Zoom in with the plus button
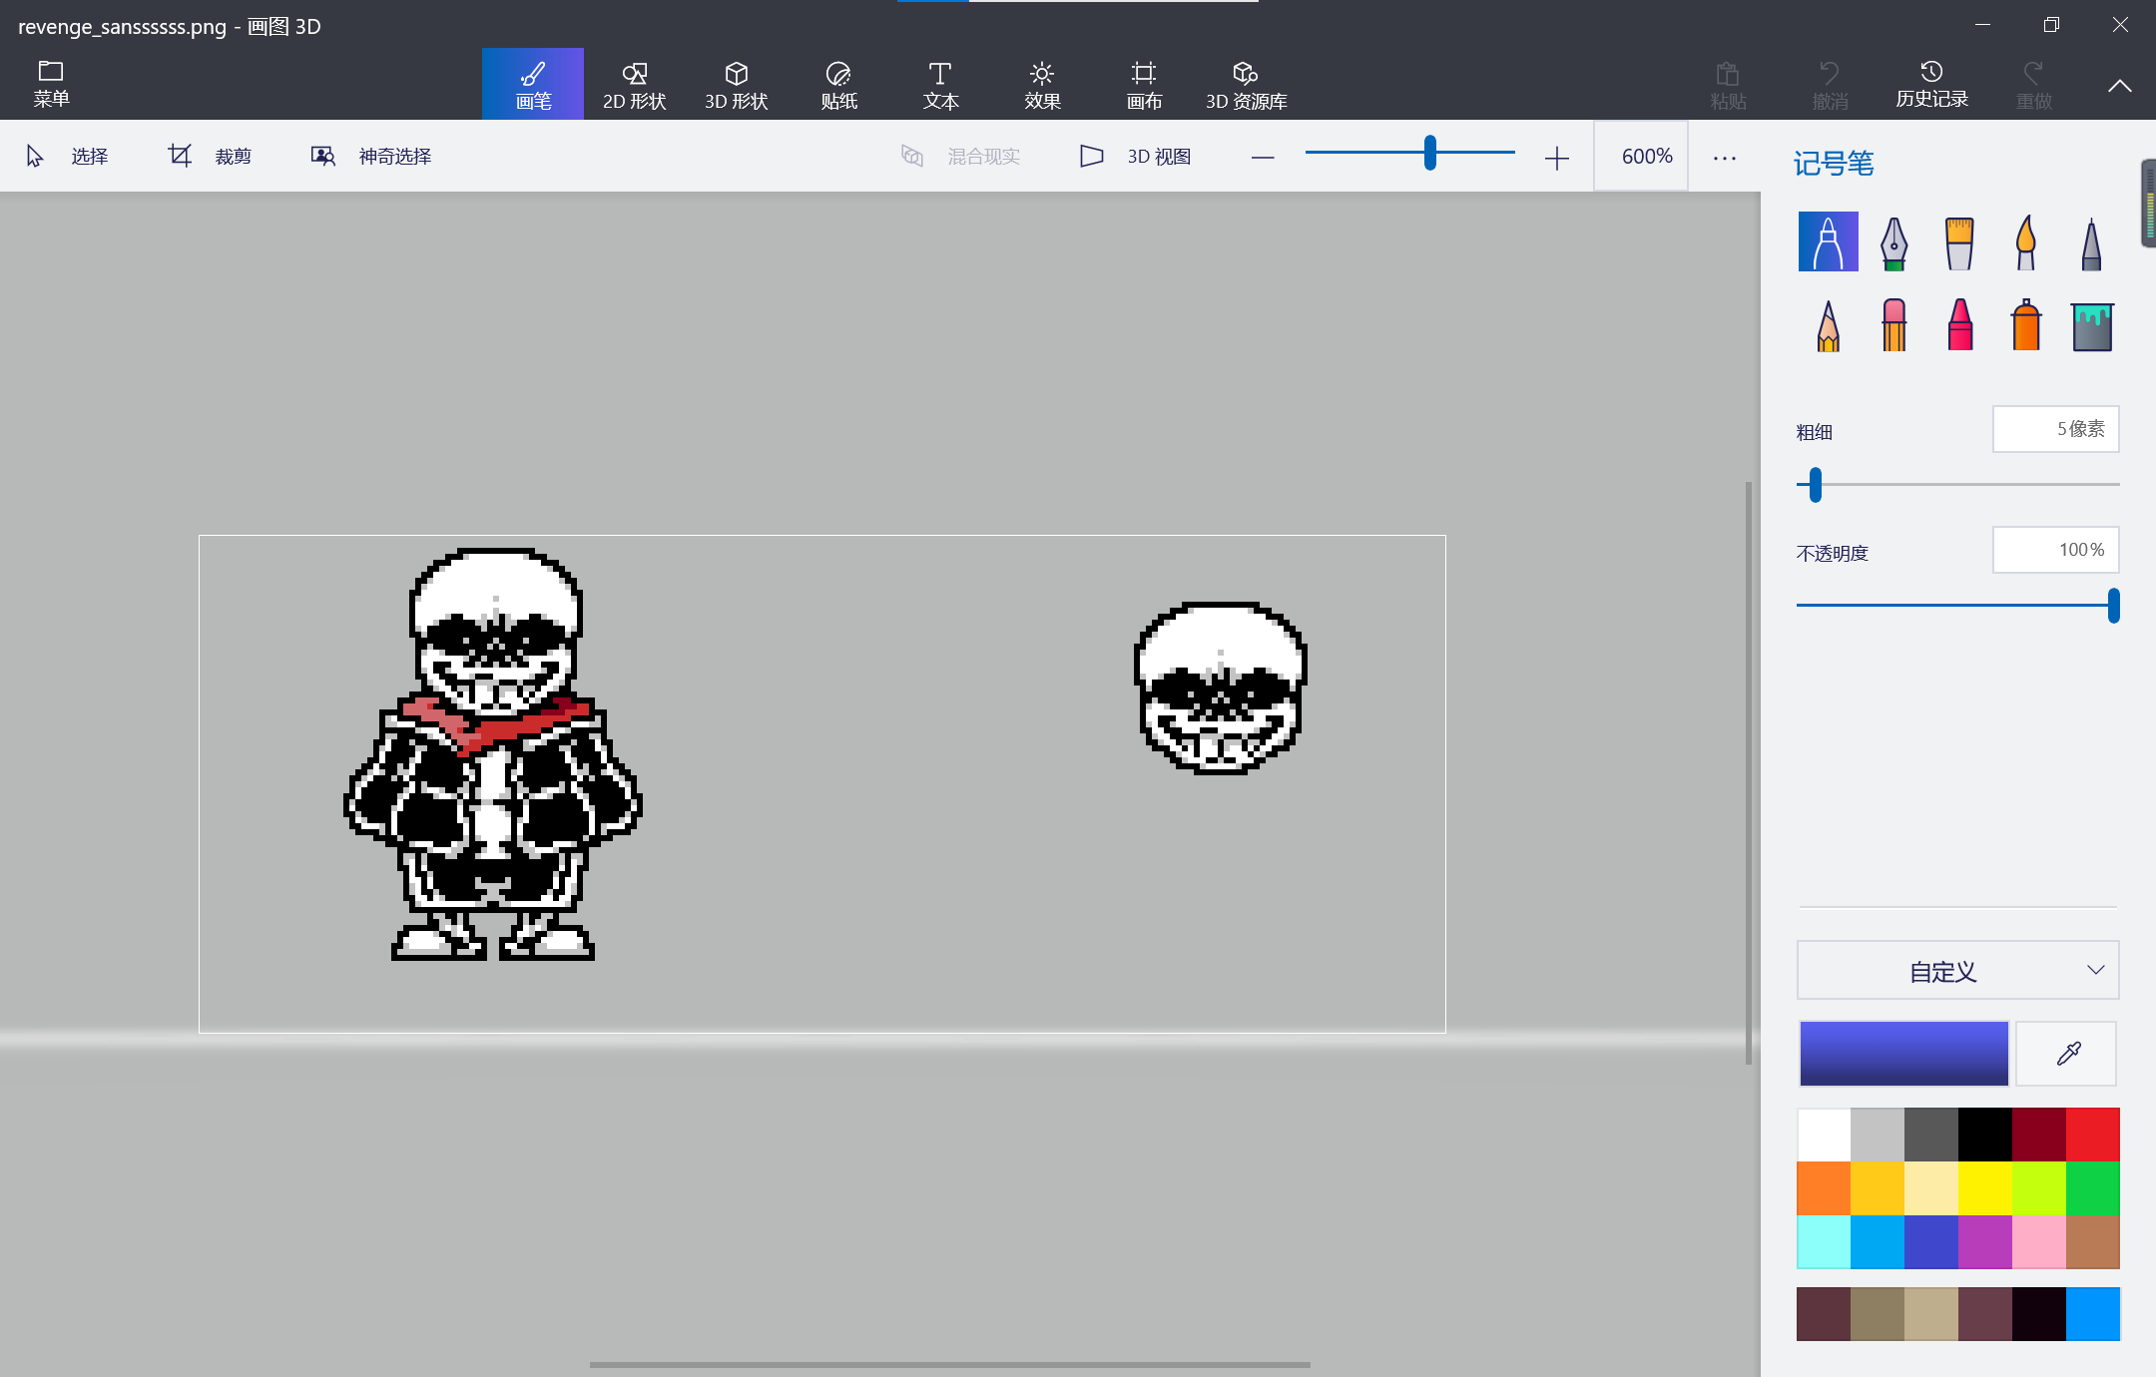 1556,158
